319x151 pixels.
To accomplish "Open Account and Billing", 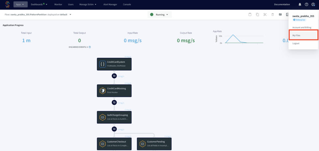I will 302,28.
